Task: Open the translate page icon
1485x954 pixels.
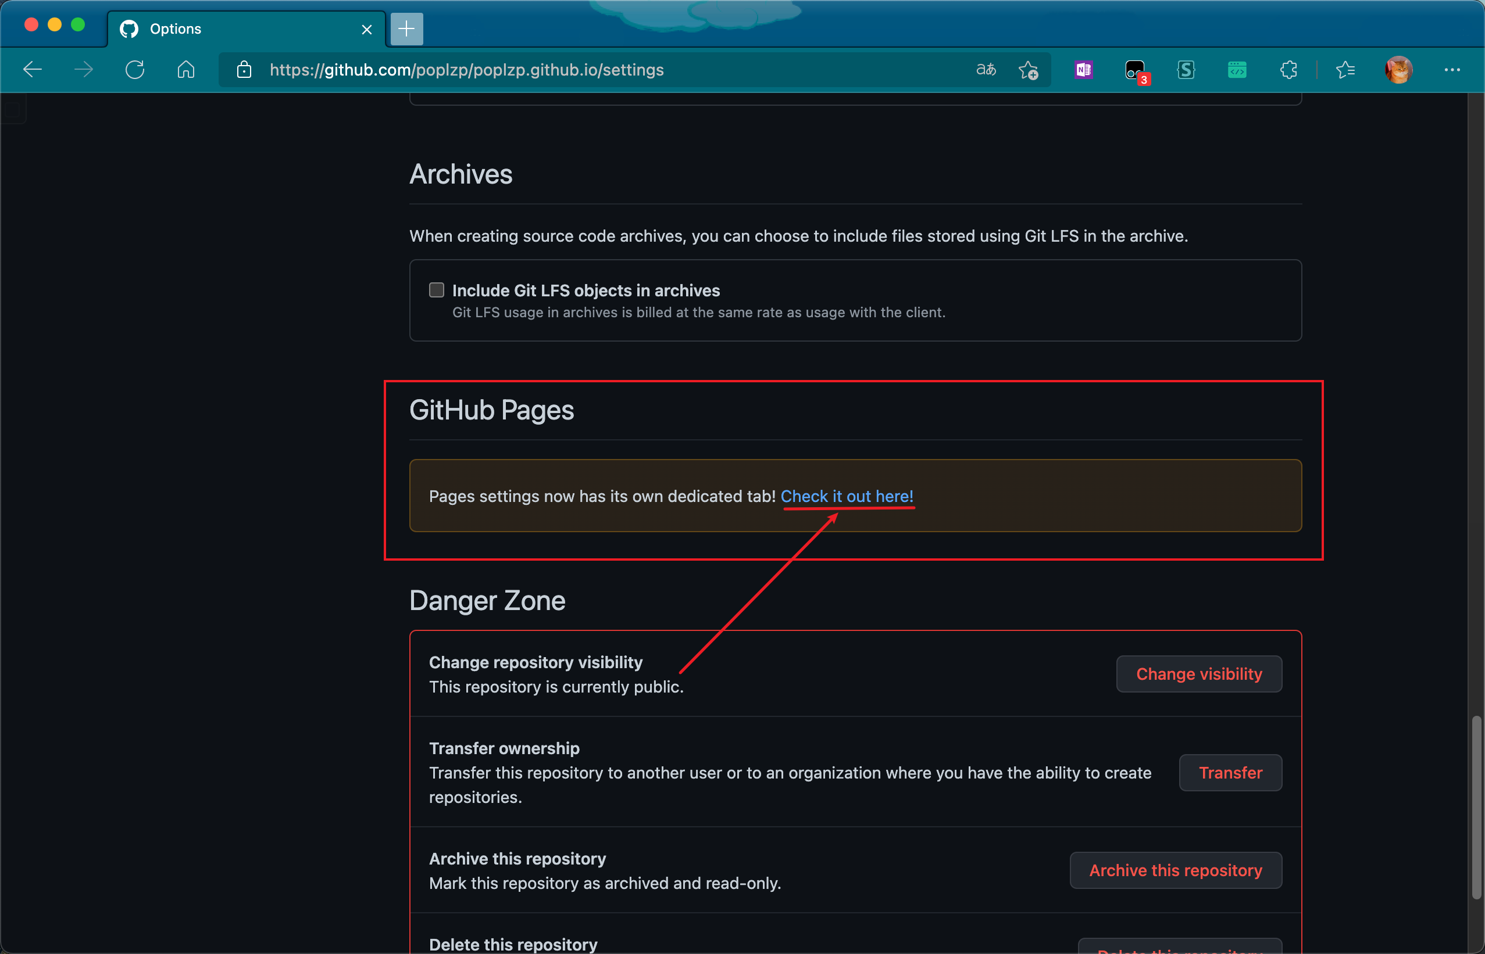Action: [986, 69]
